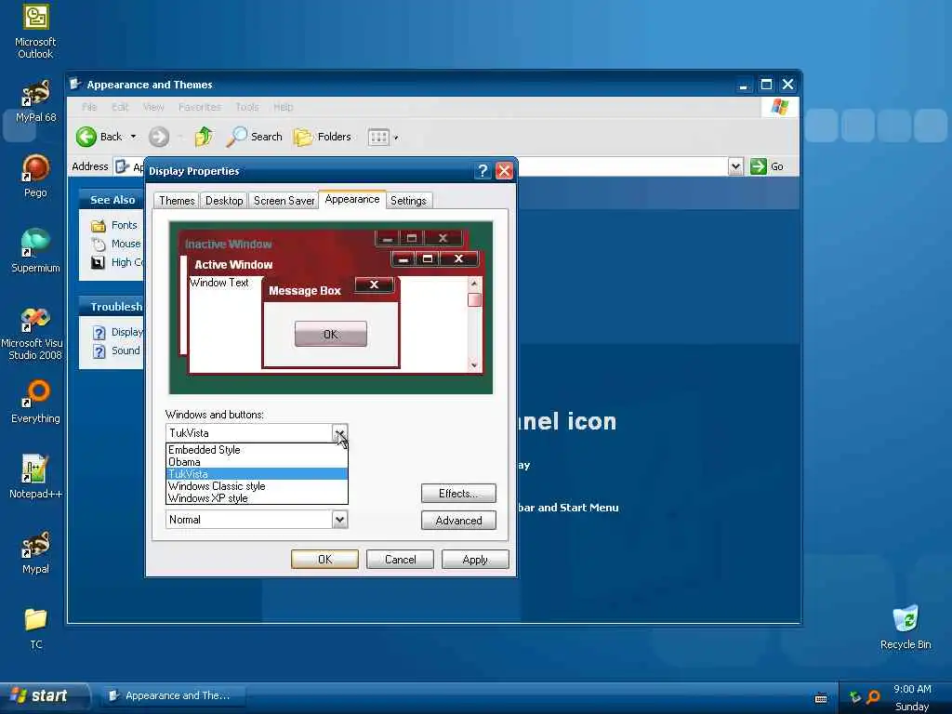
Task: Click the Advanced button
Action: click(x=458, y=521)
